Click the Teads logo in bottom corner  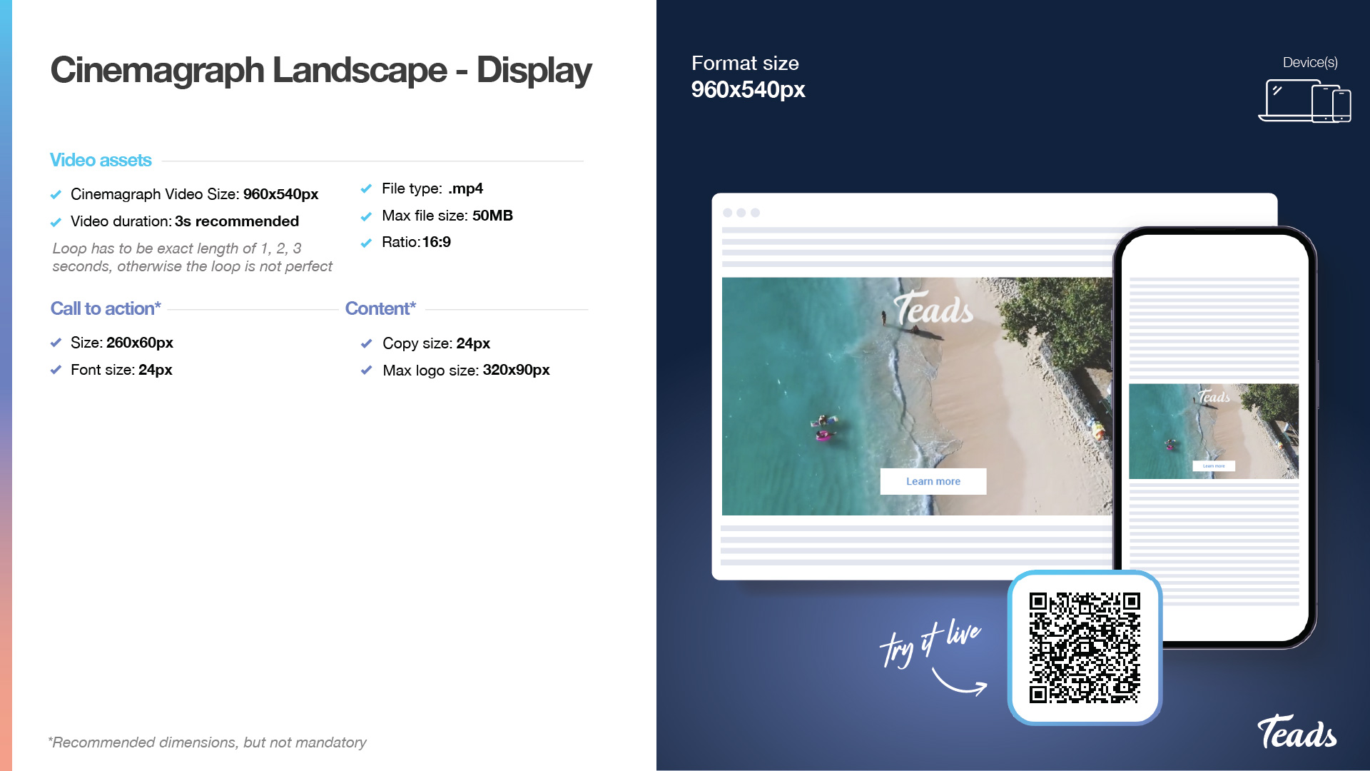(x=1297, y=732)
